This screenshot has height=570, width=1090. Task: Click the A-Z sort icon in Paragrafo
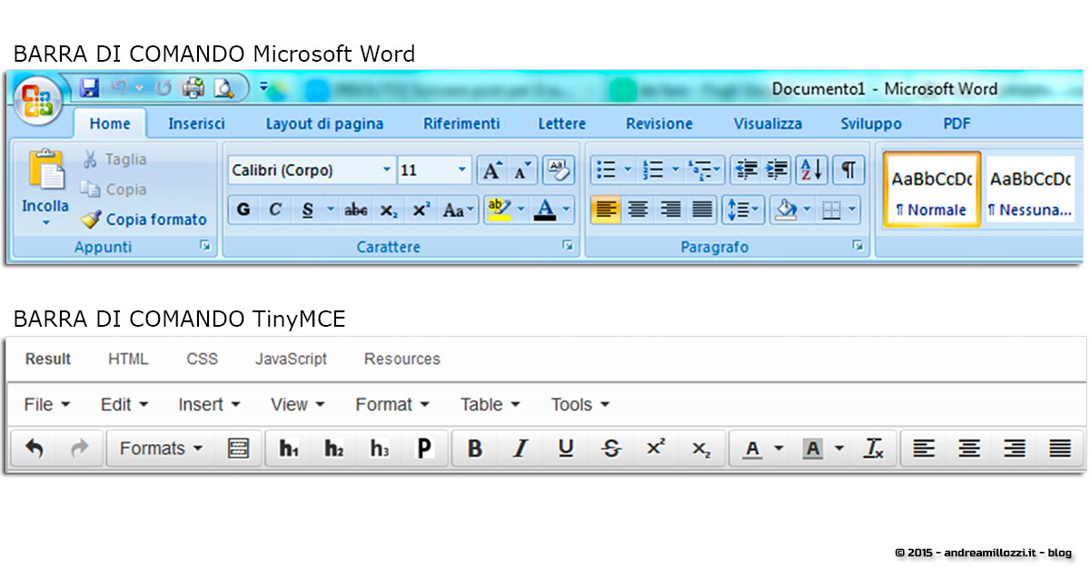point(811,170)
